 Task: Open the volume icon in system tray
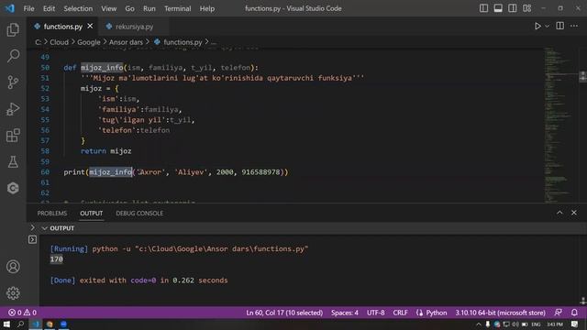click(x=515, y=324)
